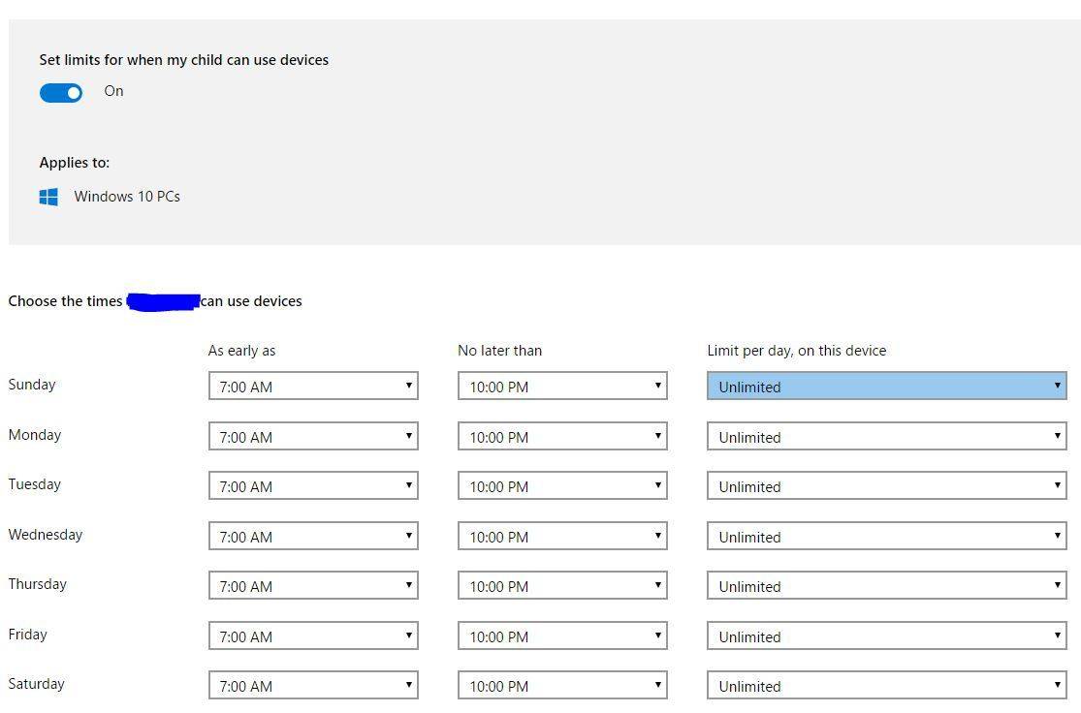Click the Windows 10 PCs label

tap(127, 197)
